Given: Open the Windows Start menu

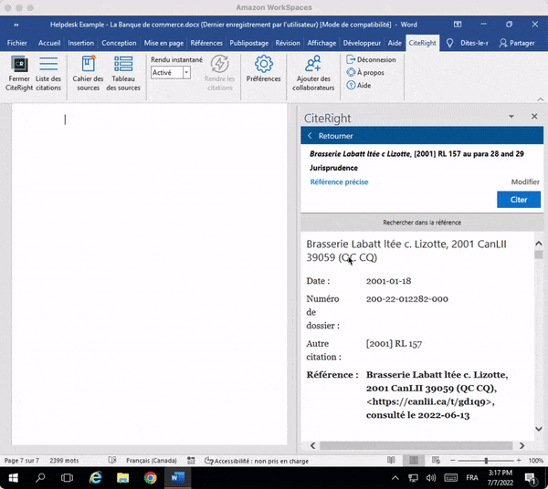Looking at the screenshot, I should point(13,478).
